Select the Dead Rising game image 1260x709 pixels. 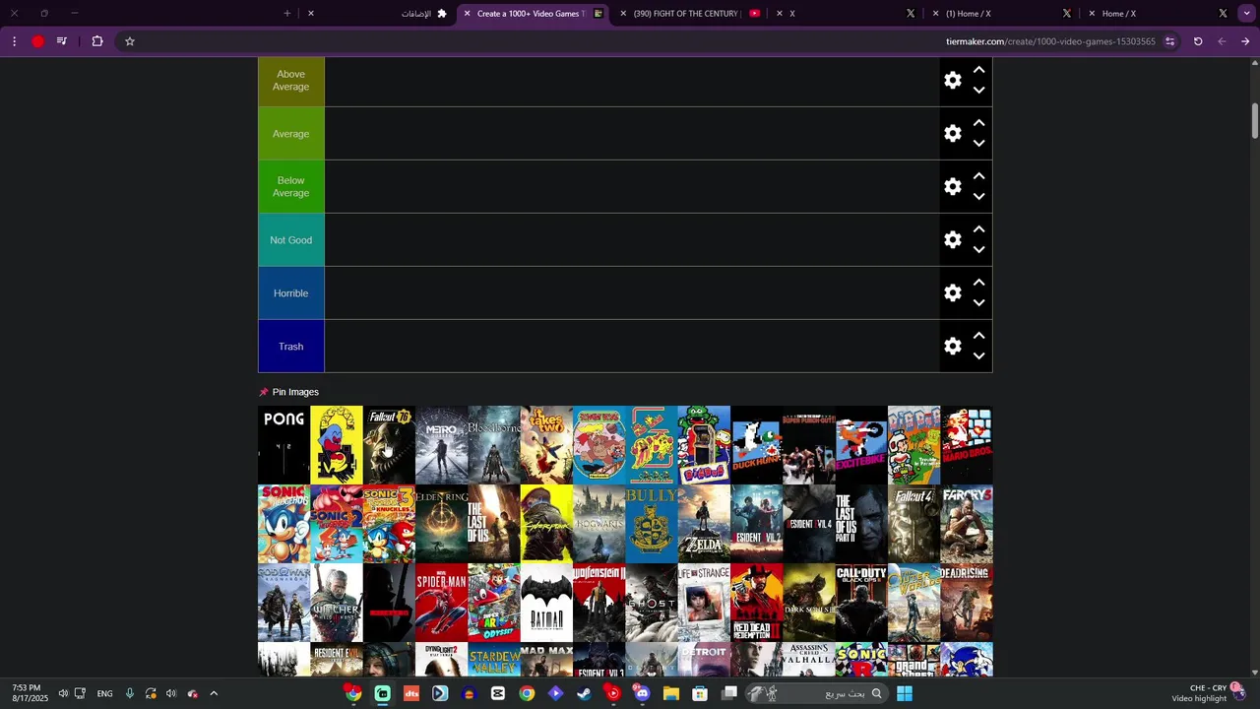[x=967, y=603]
